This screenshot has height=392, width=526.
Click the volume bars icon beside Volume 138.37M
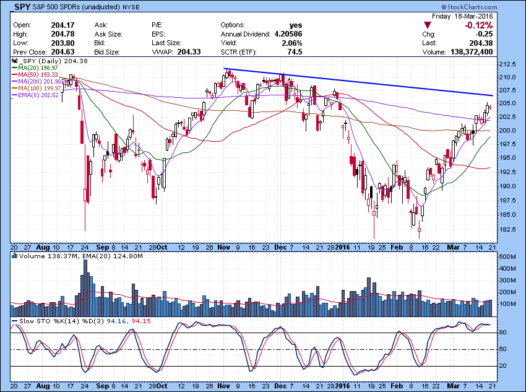point(14,256)
